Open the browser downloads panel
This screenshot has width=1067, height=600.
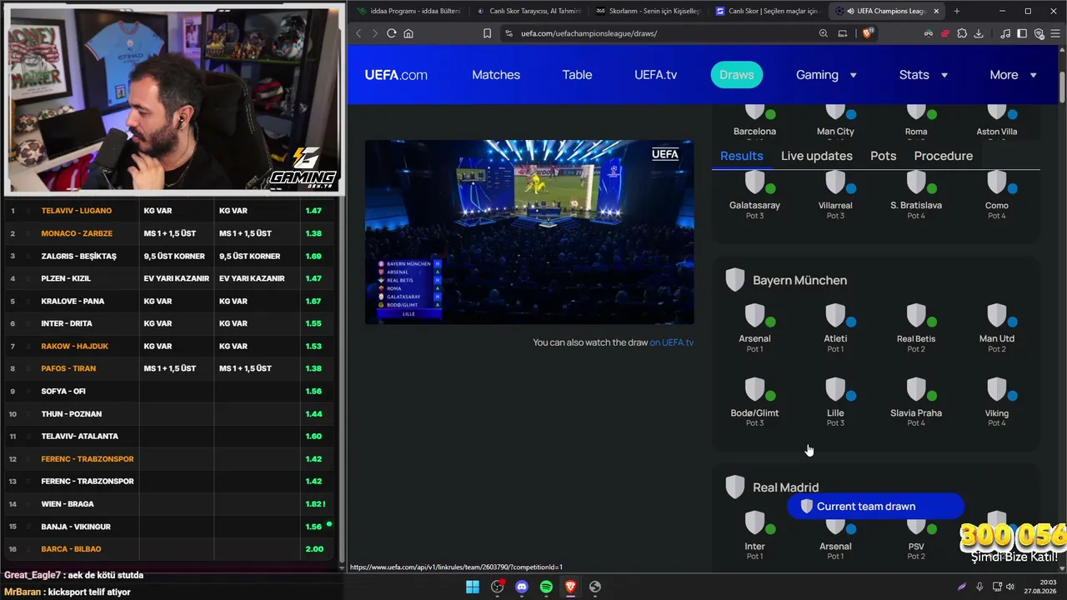click(x=979, y=33)
